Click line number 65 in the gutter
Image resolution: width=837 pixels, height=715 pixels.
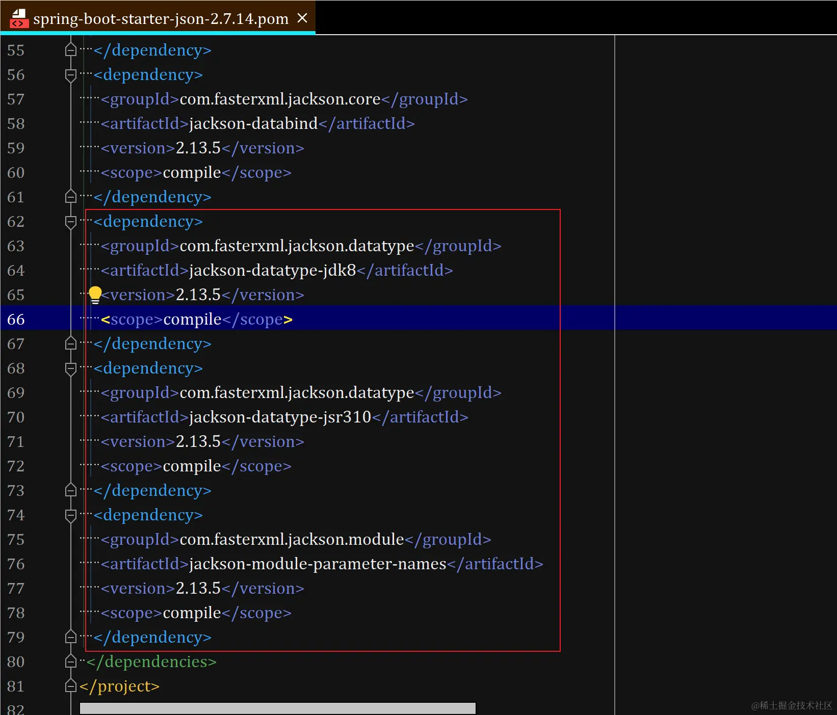[x=16, y=295]
